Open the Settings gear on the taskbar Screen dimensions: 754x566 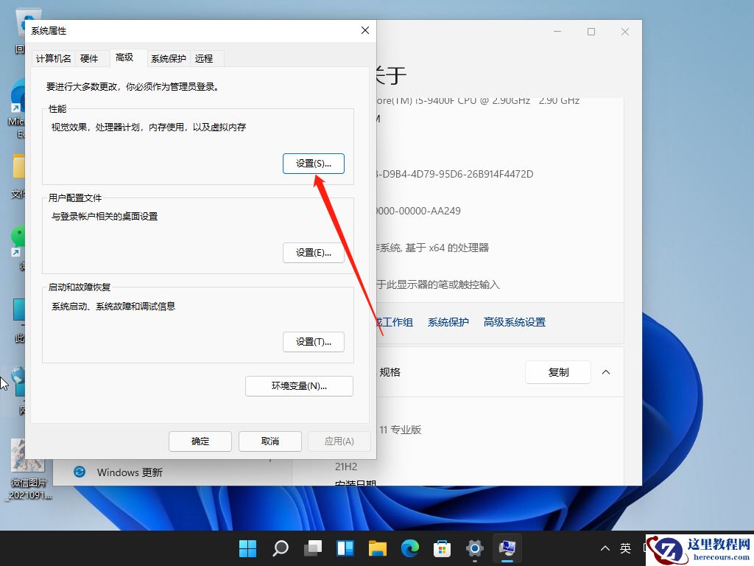tap(474, 548)
